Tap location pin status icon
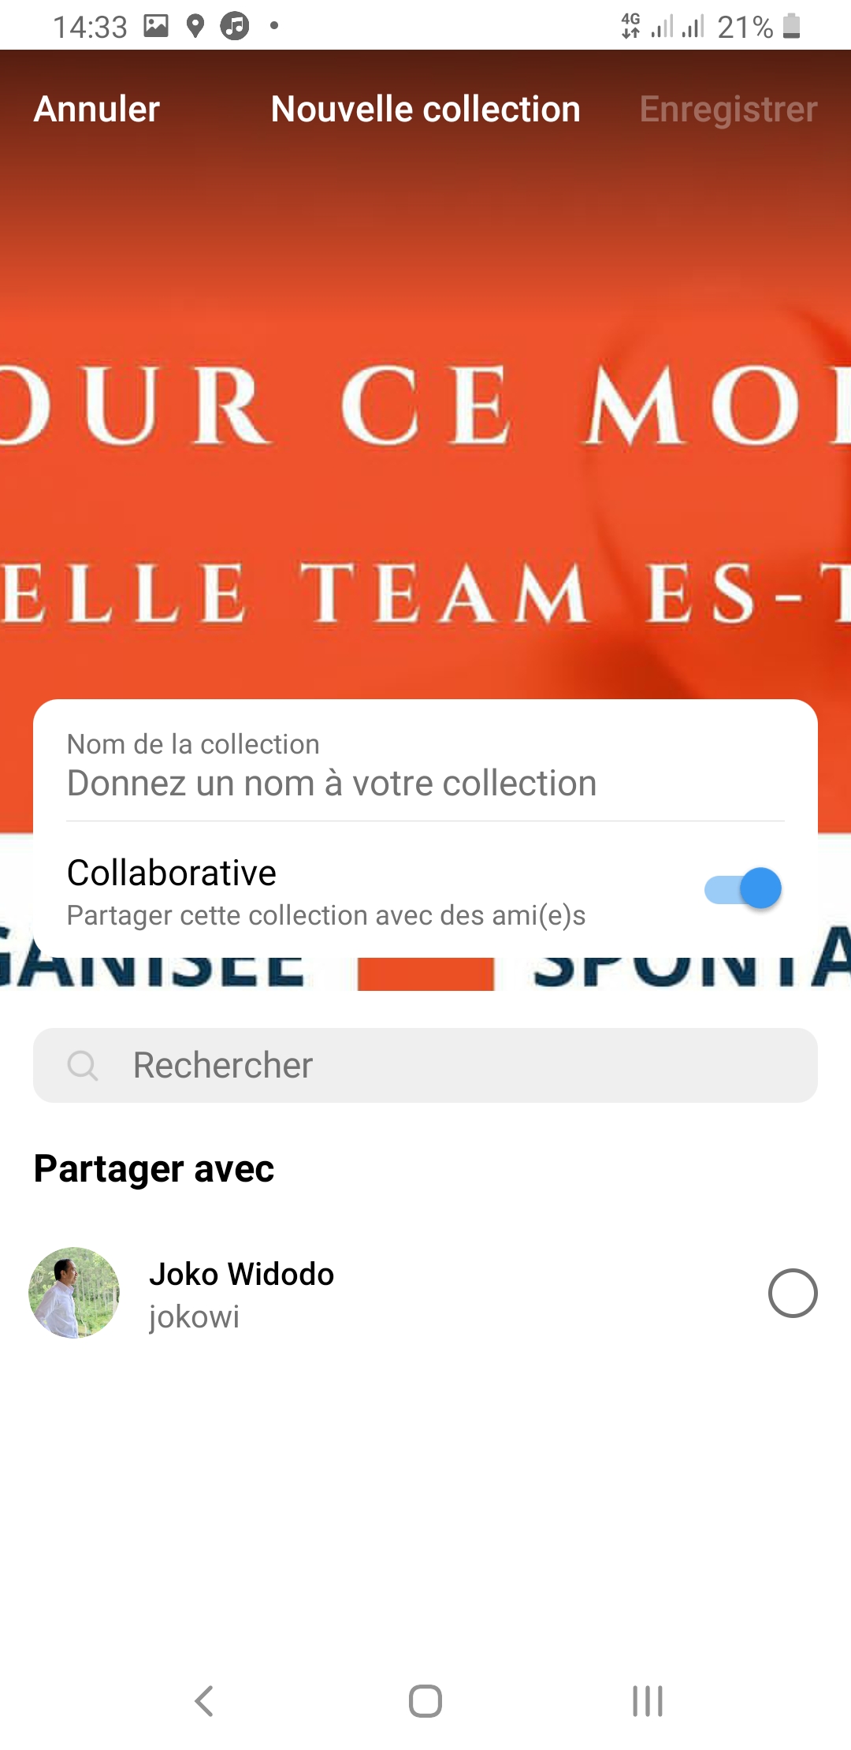This screenshot has height=1750, width=851. point(195,26)
